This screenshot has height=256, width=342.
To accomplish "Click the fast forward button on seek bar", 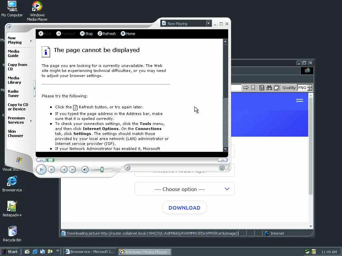I will [x=222, y=160].
